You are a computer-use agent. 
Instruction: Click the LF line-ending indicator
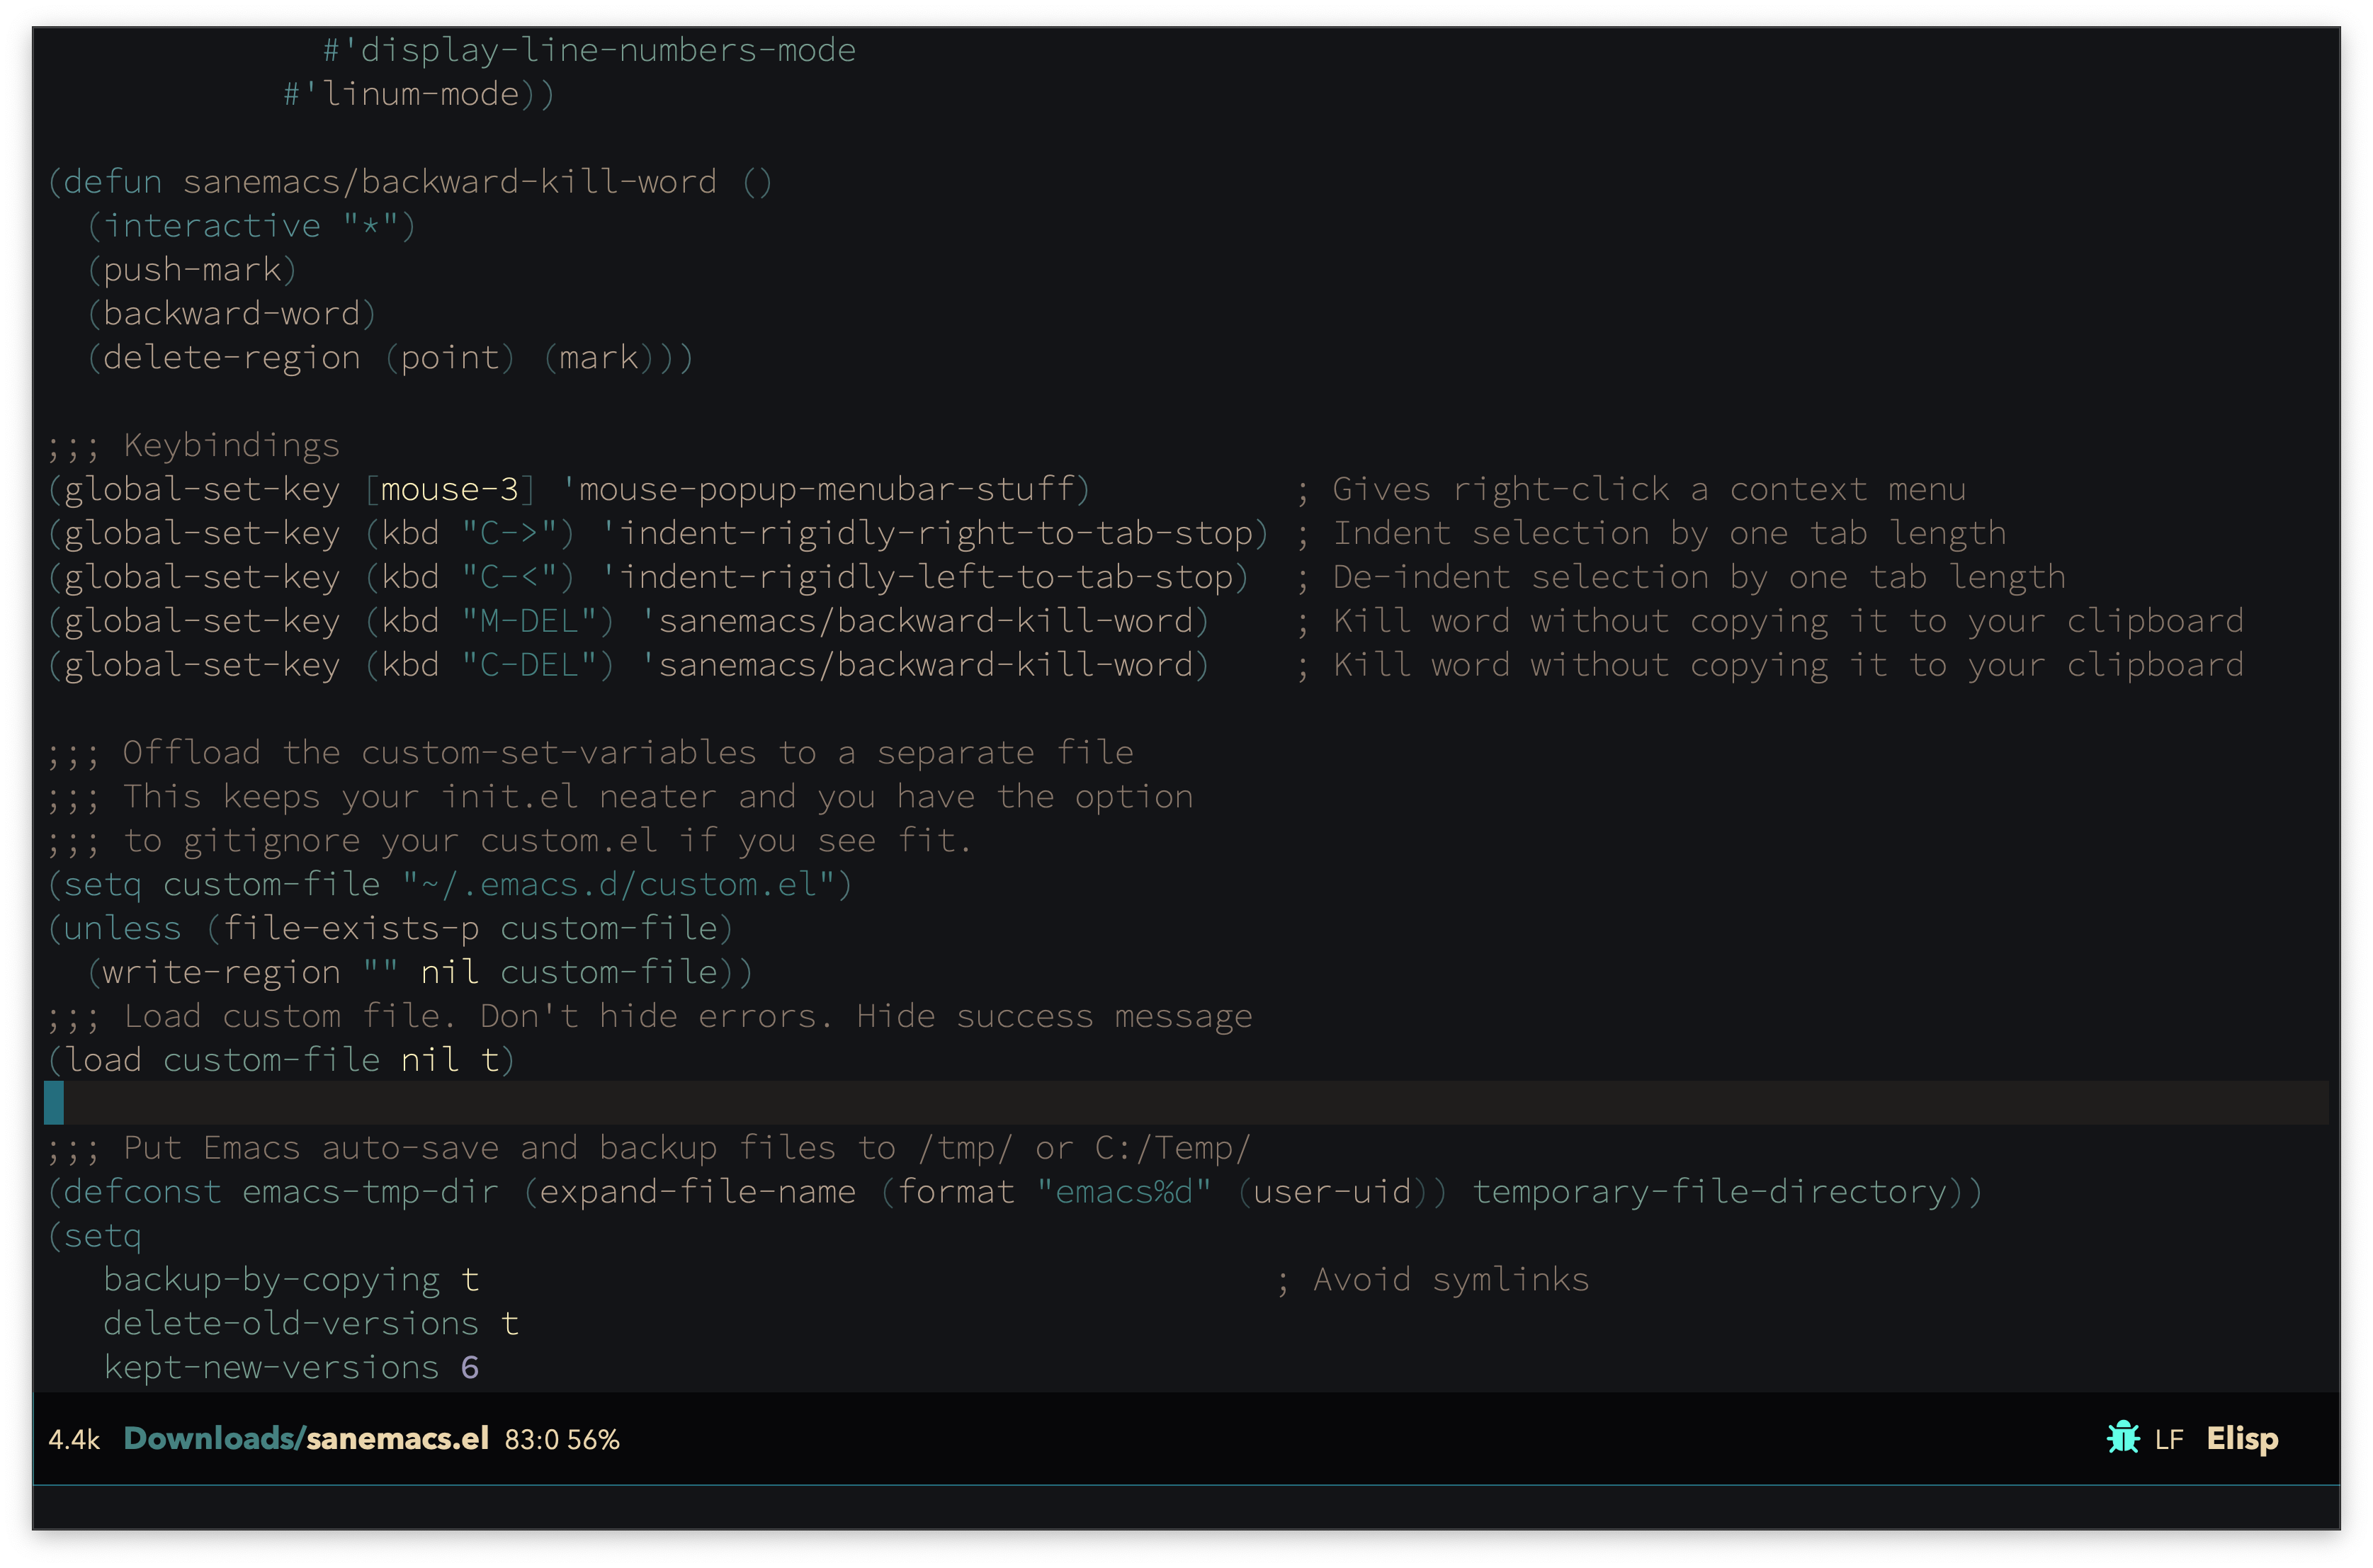(2168, 1440)
